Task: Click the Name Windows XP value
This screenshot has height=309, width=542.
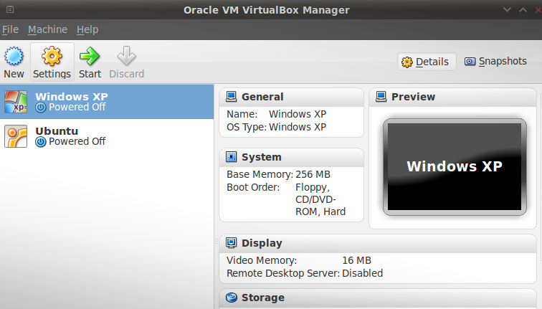Action: [x=298, y=114]
